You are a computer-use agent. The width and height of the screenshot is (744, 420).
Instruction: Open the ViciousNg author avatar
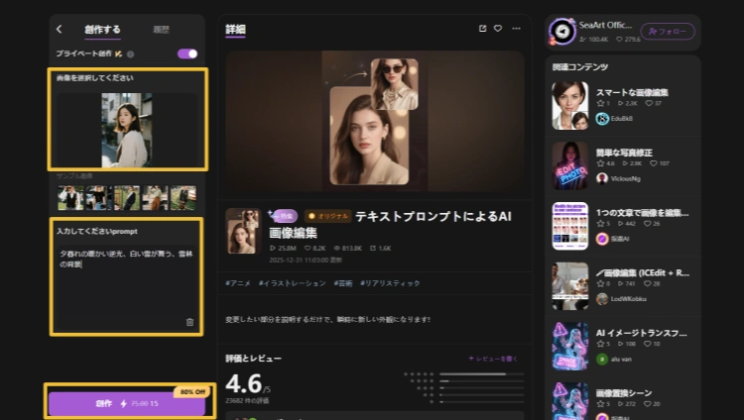tap(602, 178)
